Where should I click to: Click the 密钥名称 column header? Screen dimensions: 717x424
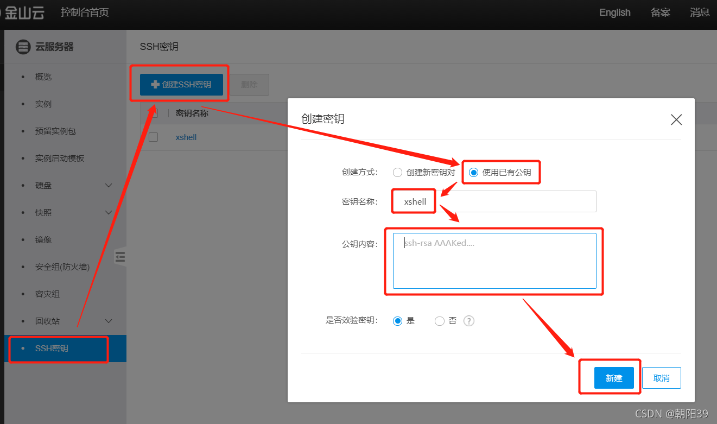(x=192, y=113)
